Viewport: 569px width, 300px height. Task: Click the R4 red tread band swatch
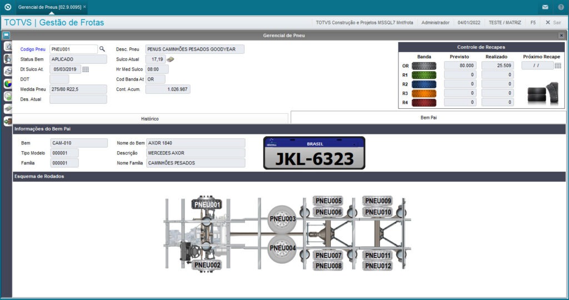(424, 103)
